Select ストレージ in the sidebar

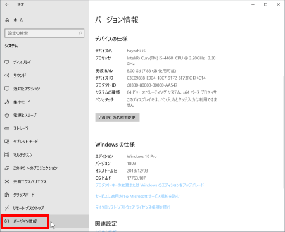44,128
